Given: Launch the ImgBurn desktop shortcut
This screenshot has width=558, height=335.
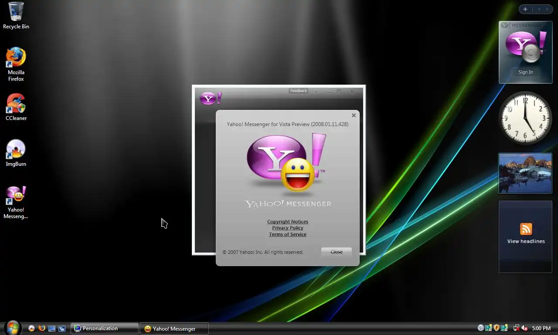Looking at the screenshot, I should [x=16, y=153].
